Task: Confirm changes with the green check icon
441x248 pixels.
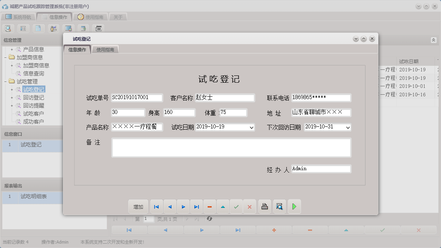Action: click(236, 206)
